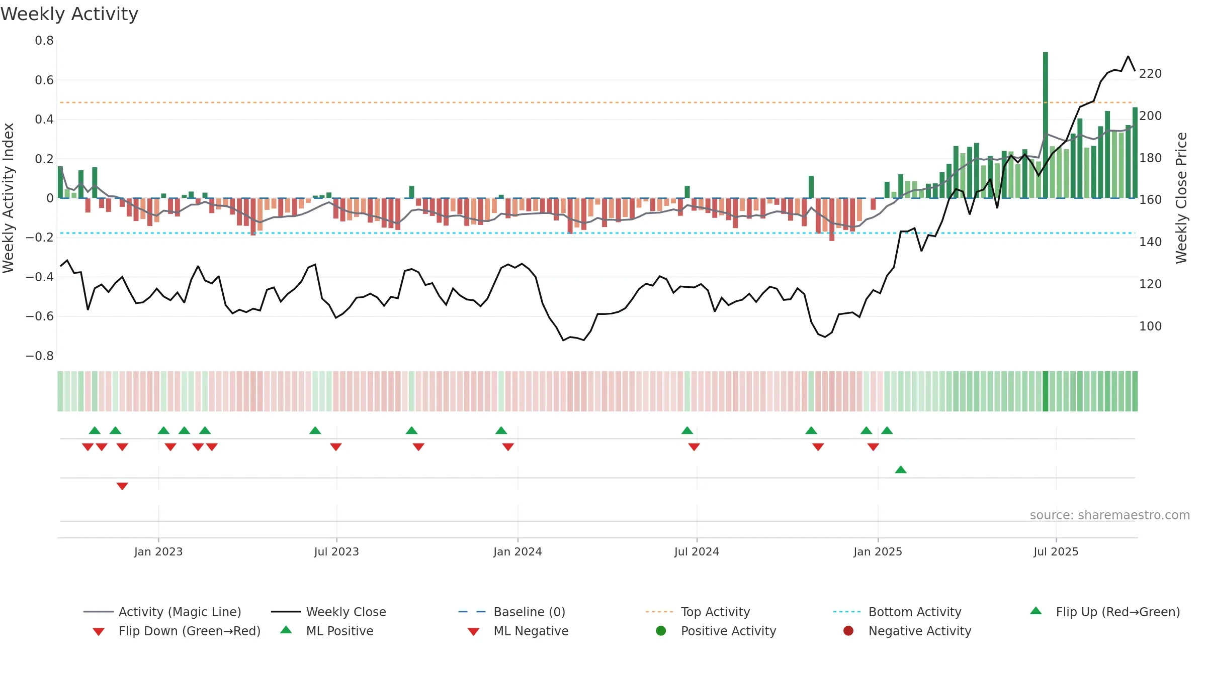Image resolution: width=1207 pixels, height=678 pixels.
Task: Click the Jul 2023 x-axis label
Action: click(x=336, y=551)
